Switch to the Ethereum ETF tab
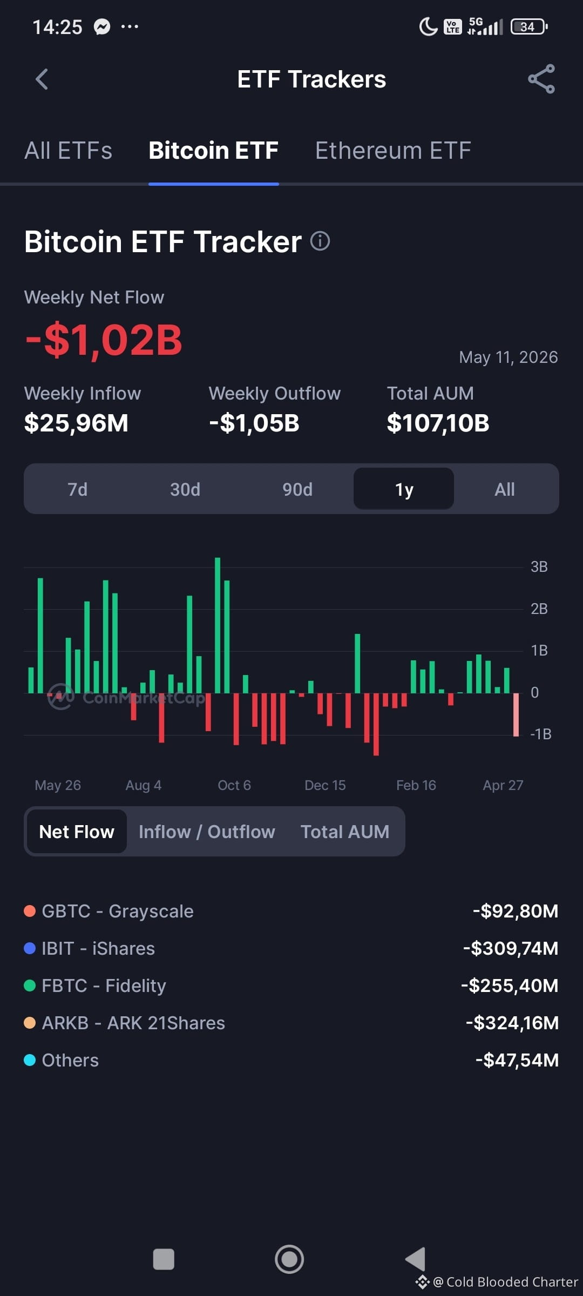This screenshot has height=1296, width=583. click(x=393, y=151)
